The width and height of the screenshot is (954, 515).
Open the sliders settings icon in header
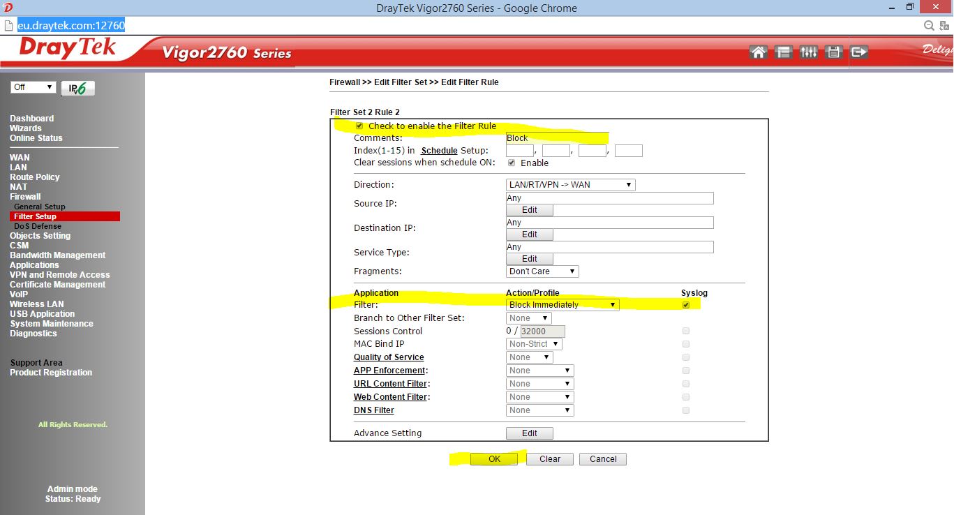(808, 52)
